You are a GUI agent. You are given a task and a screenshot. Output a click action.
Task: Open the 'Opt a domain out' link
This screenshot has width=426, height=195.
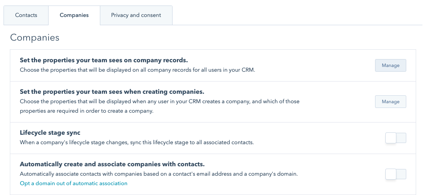click(x=73, y=183)
